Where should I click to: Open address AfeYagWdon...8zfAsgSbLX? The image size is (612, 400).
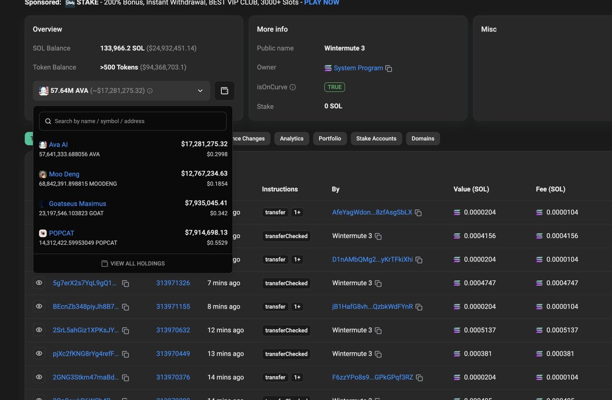click(372, 212)
